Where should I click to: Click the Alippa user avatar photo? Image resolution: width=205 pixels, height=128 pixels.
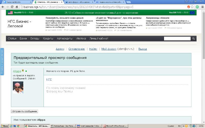point(18,88)
